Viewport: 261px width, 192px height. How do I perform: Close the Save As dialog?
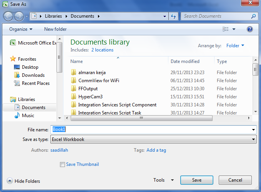tap(250, 2)
